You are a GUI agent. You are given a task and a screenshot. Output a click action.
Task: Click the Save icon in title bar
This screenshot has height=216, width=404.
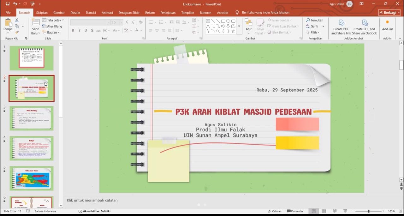[x=8, y=4]
